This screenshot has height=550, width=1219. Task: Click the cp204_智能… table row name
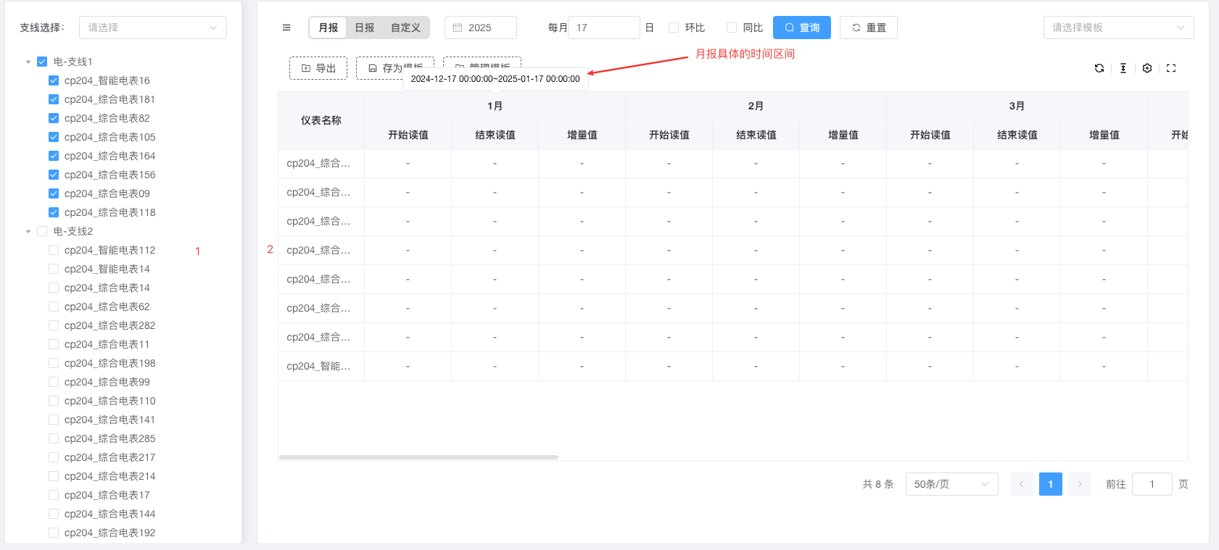[x=318, y=366]
